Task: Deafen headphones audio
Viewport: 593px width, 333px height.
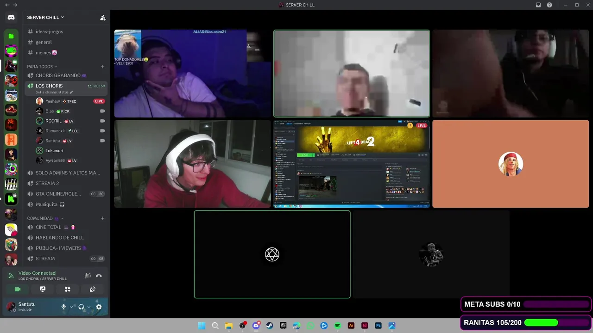Action: point(81,307)
